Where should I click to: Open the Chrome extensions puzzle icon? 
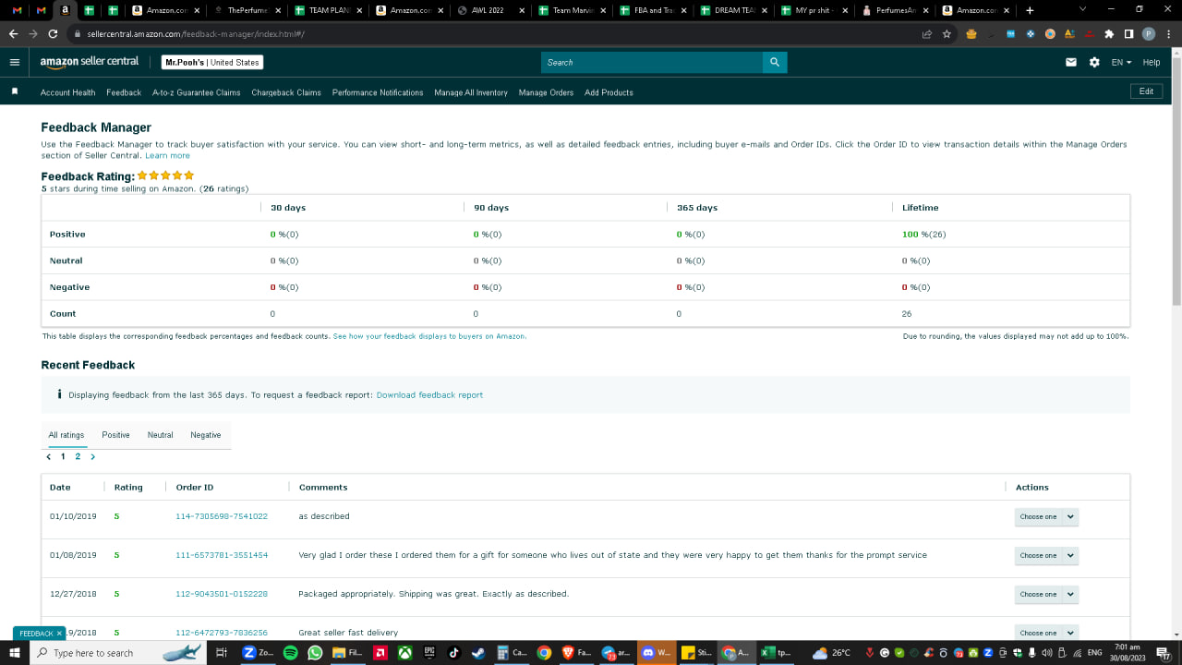coord(1109,34)
